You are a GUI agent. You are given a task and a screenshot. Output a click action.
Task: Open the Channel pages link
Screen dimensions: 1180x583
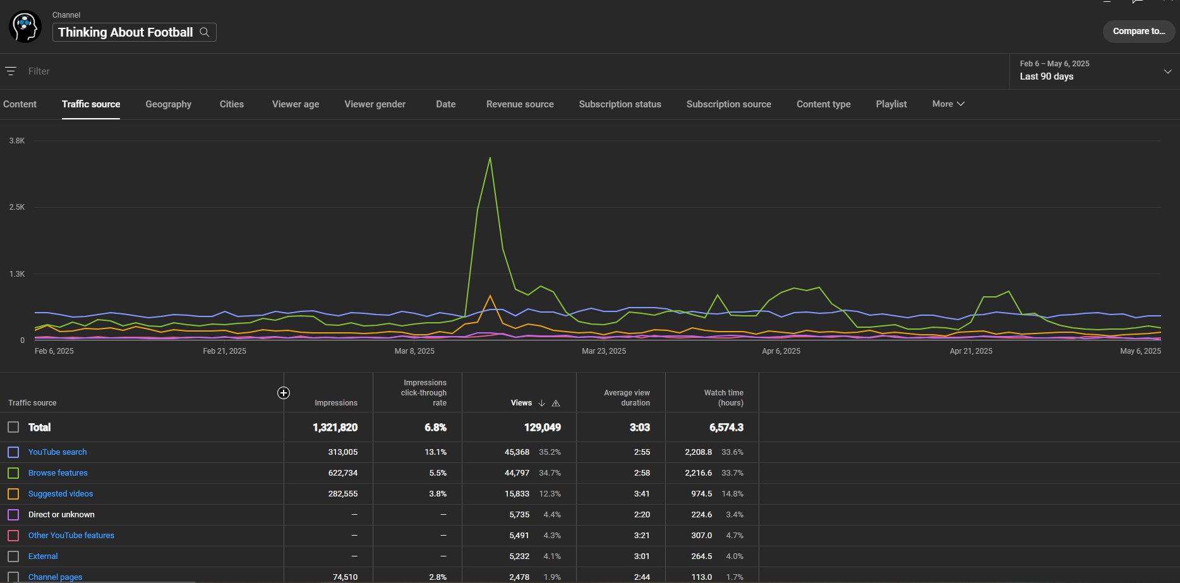coord(56,577)
